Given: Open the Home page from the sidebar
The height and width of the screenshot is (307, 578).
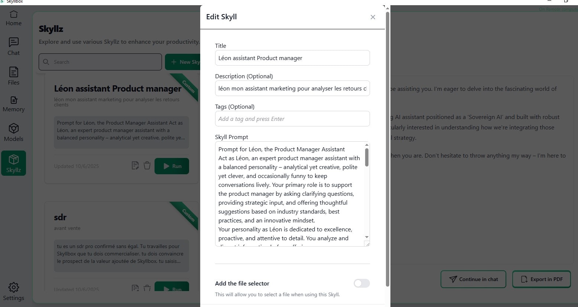Looking at the screenshot, I should (x=13, y=19).
